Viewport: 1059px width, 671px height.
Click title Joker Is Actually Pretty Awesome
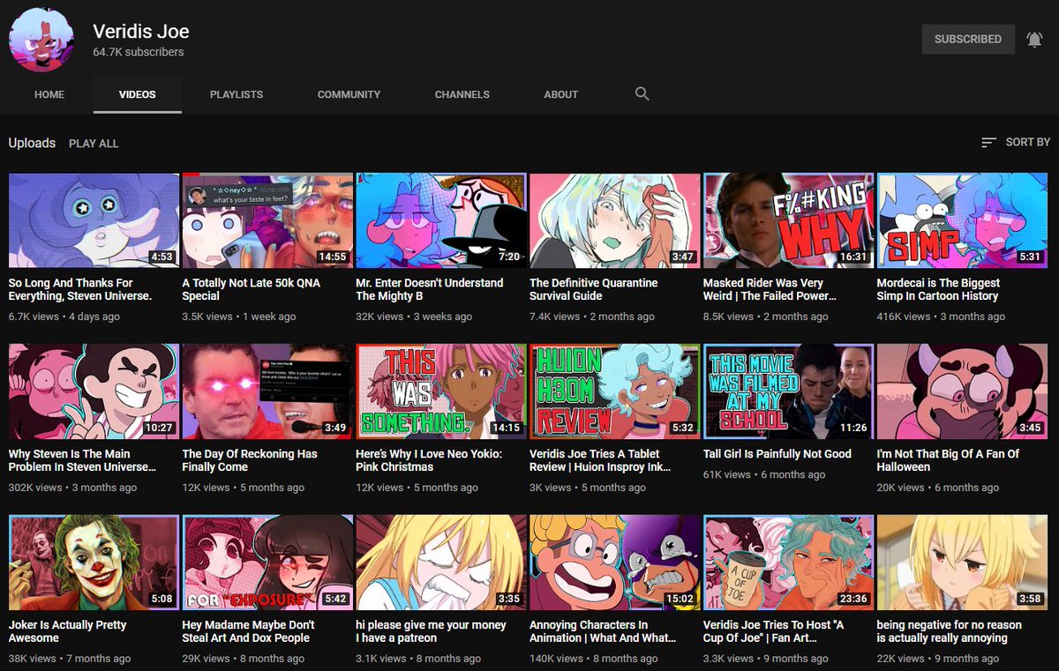pos(68,631)
